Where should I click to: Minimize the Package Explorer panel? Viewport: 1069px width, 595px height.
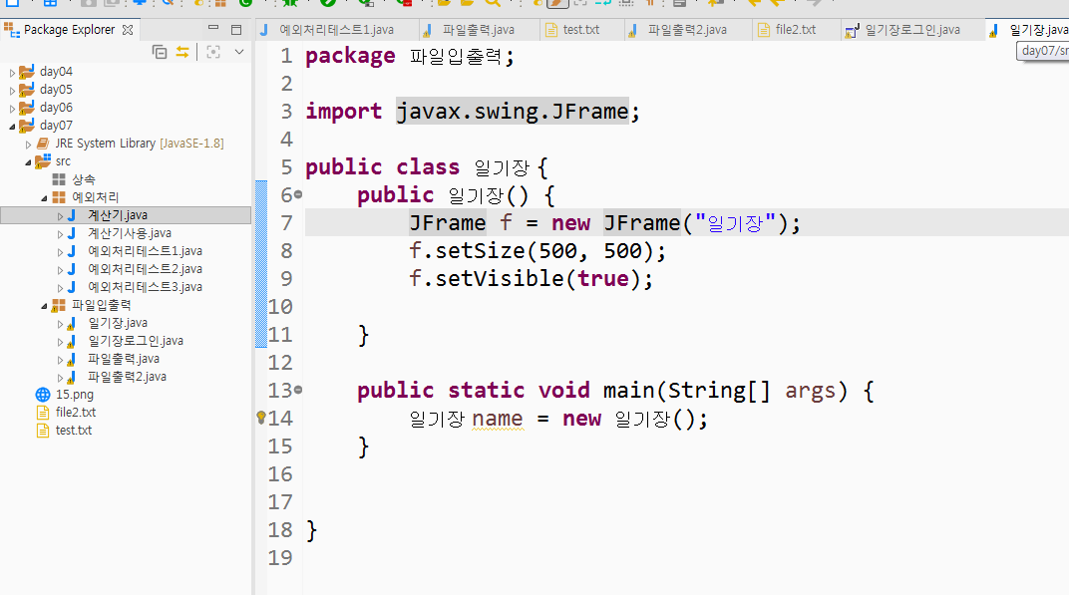point(213,28)
